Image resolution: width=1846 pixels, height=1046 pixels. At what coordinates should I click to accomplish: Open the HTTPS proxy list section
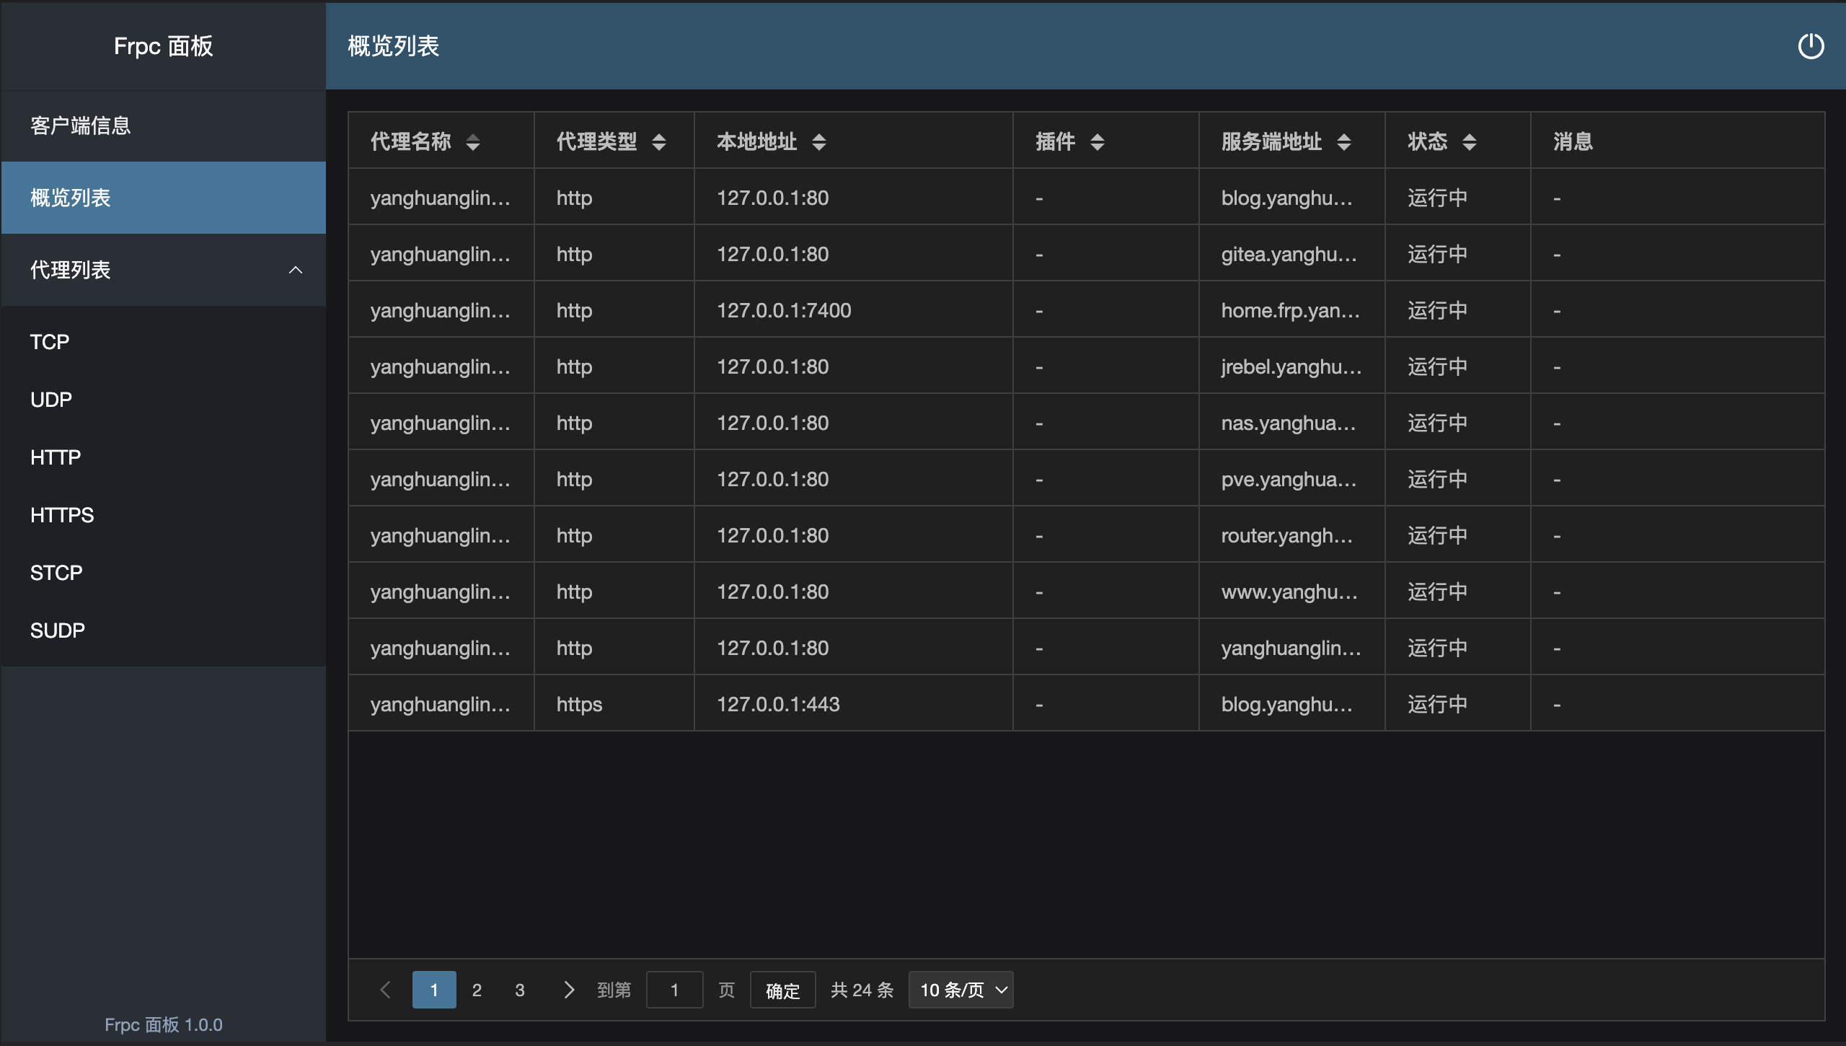(x=61, y=514)
